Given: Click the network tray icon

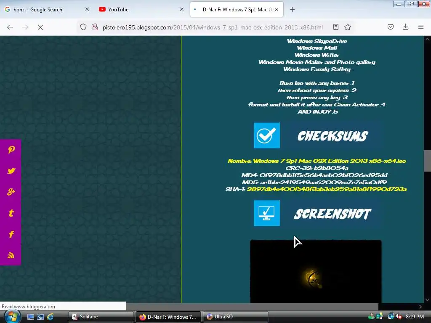Looking at the screenshot, I should 391,317.
